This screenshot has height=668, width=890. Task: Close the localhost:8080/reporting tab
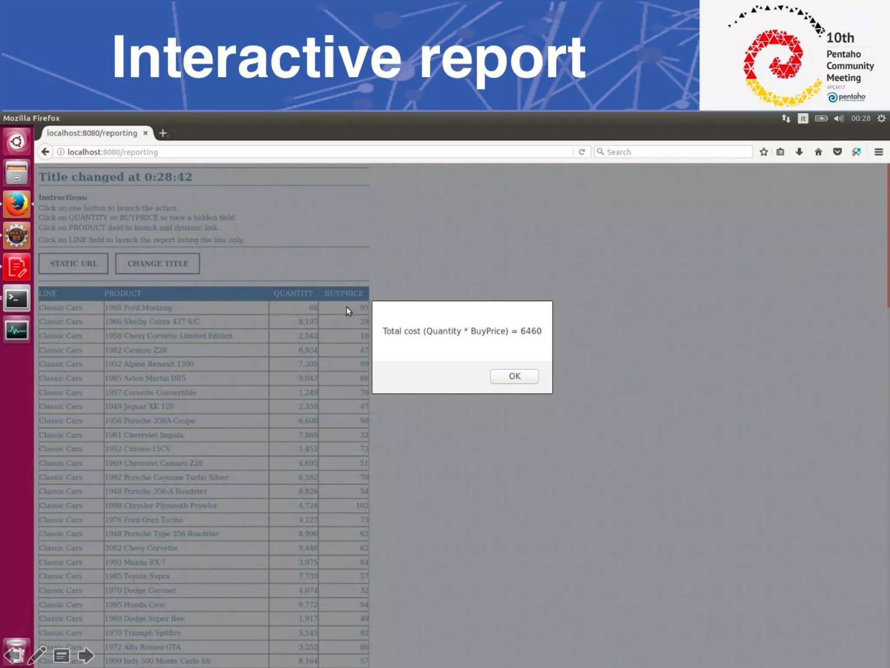coord(146,133)
